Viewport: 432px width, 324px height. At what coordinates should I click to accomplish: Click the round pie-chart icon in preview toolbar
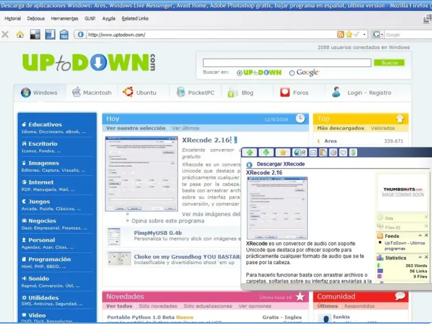click(x=333, y=152)
